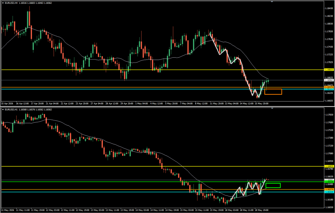The width and height of the screenshot is (335, 213).
Task: Click the chart shift triangle on H1 chart
Action: point(272,108)
